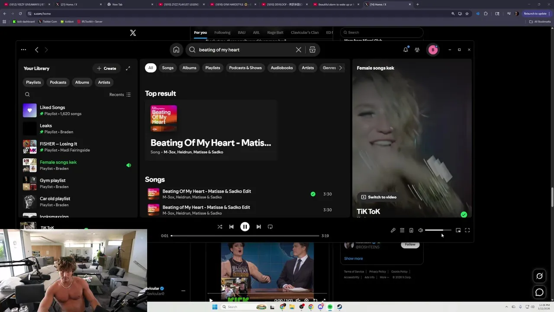Adjust the Spotify volume slider

click(438, 231)
